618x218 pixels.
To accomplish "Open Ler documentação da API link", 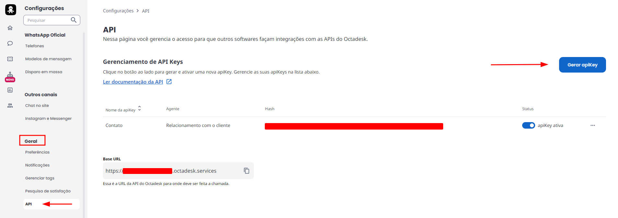I will [x=133, y=82].
